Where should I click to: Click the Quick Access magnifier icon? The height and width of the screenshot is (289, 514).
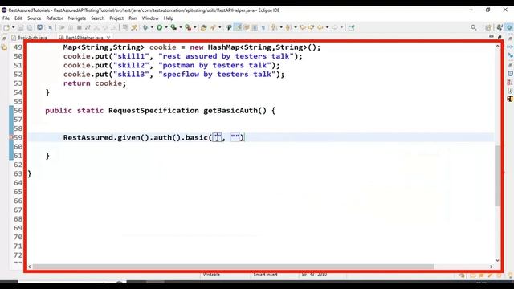coord(474,27)
